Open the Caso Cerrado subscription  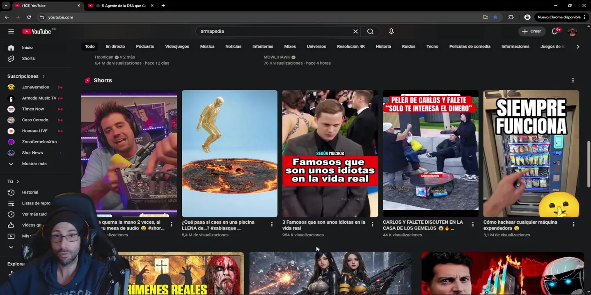click(x=35, y=120)
